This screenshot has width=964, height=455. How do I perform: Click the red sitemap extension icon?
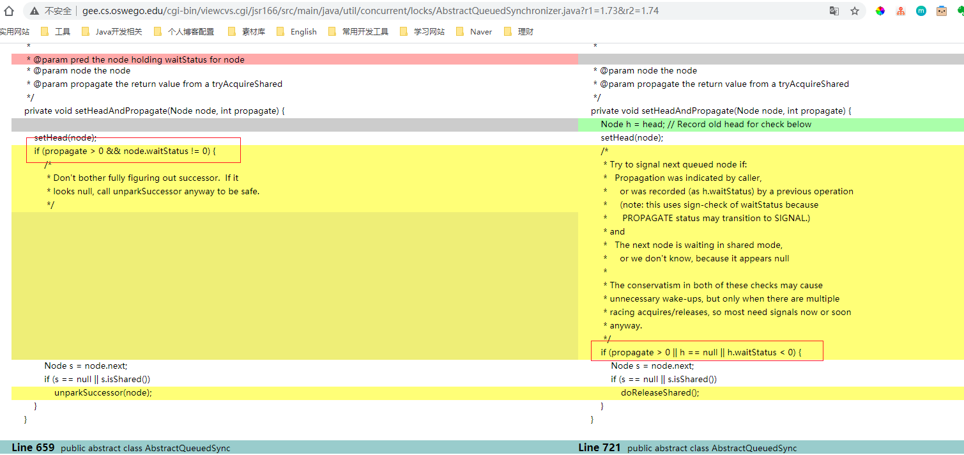tap(900, 11)
